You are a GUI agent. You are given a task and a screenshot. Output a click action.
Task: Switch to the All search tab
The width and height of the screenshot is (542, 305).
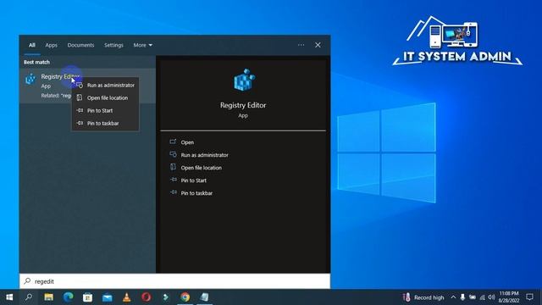32,45
